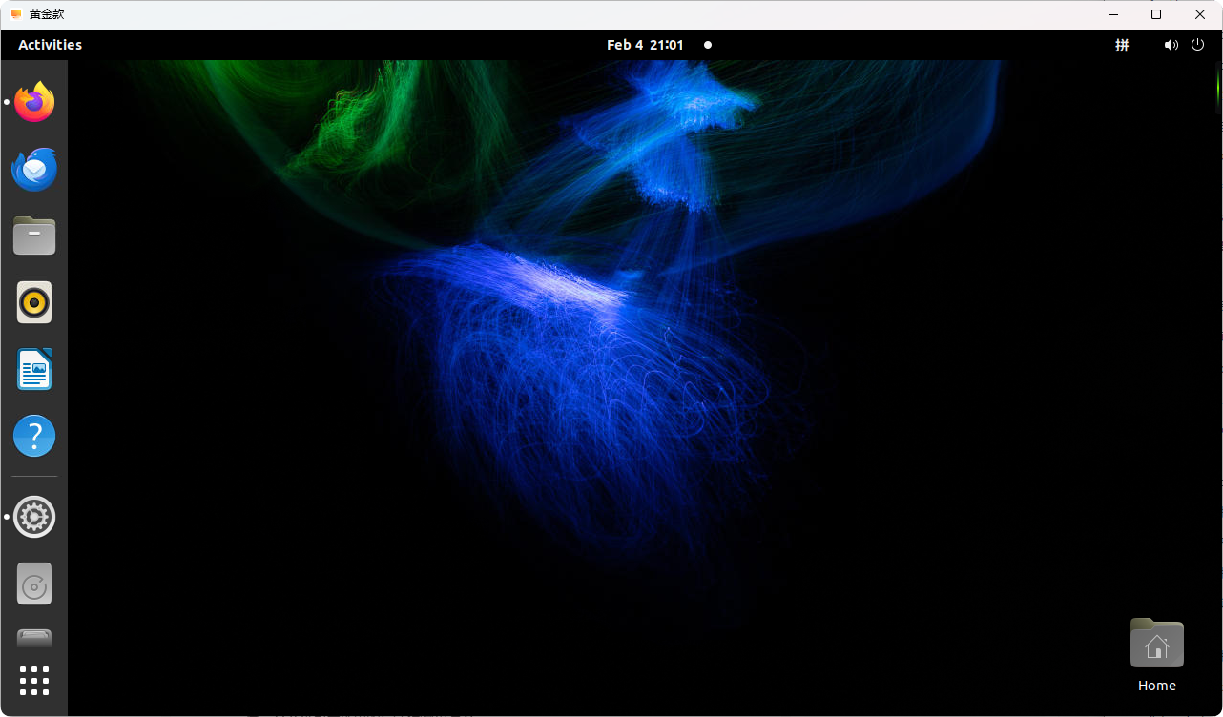Image resolution: width=1223 pixels, height=717 pixels.
Task: Launch Firefox from the dock
Action: [34, 102]
